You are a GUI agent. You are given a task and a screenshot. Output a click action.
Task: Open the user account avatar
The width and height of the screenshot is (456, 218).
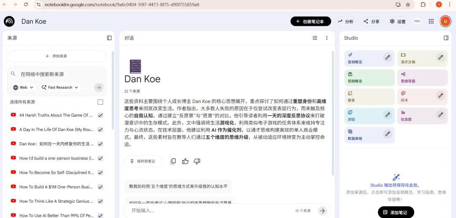[445, 22]
